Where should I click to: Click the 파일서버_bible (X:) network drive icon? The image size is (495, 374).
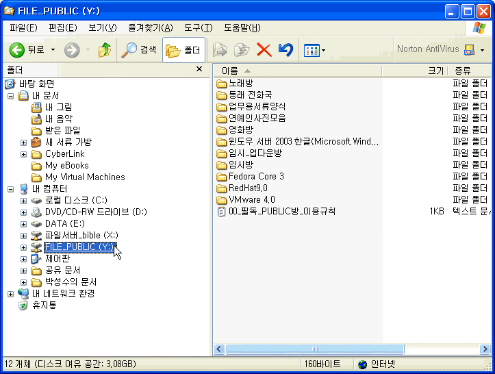pos(36,236)
